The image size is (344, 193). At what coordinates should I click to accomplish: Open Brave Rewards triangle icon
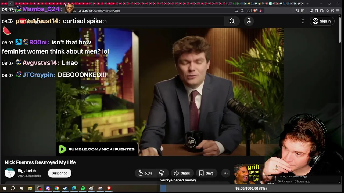[260, 11]
